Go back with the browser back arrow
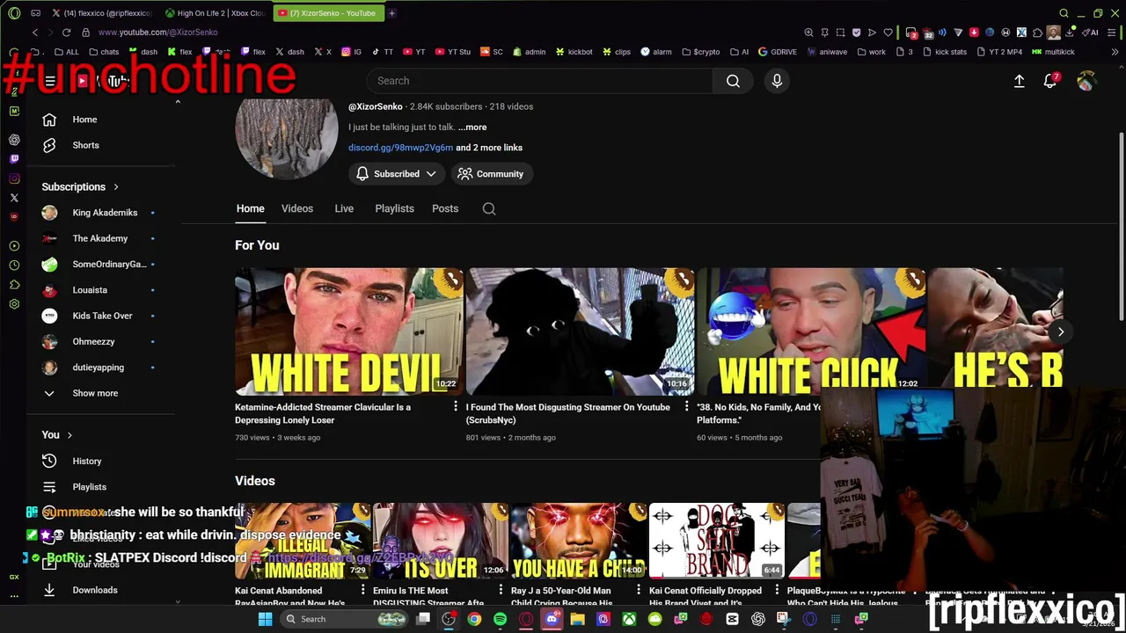The image size is (1126, 633). 34,33
